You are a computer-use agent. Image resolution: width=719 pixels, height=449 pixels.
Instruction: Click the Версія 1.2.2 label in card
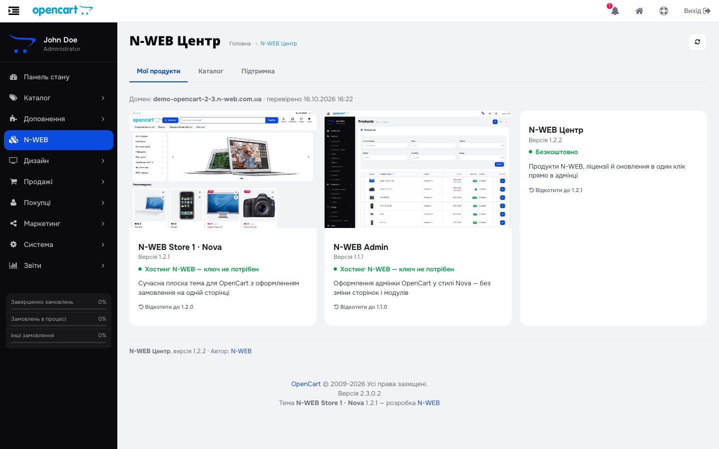(545, 140)
